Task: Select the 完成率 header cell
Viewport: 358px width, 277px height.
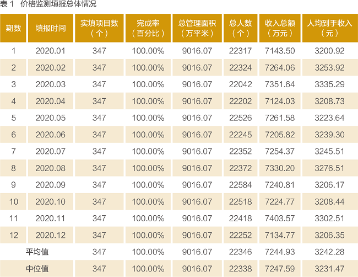Action: 148,28
